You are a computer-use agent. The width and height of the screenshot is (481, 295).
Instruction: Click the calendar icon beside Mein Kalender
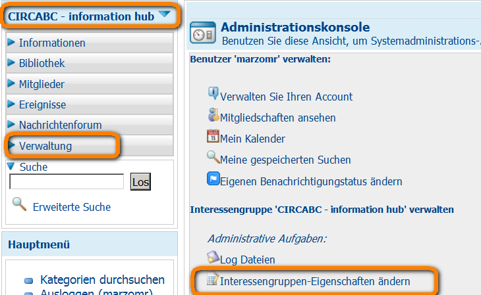pyautogui.click(x=213, y=137)
